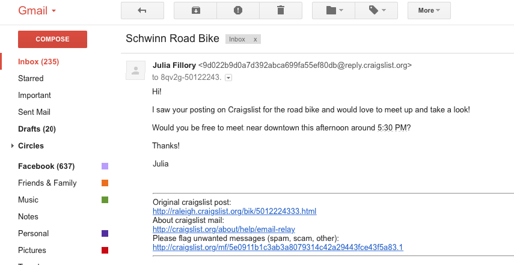Click the Facebook label purple color square
Screen dimensions: 514x265
pos(105,166)
